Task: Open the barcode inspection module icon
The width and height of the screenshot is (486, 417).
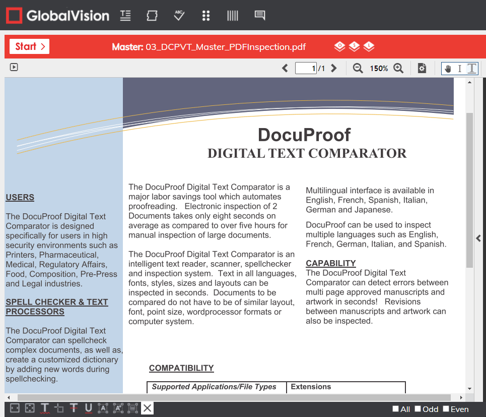Action: [232, 16]
